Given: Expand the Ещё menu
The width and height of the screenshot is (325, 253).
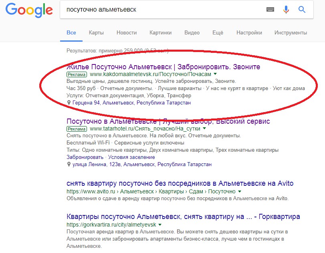Looking at the screenshot, I should pos(218,33).
